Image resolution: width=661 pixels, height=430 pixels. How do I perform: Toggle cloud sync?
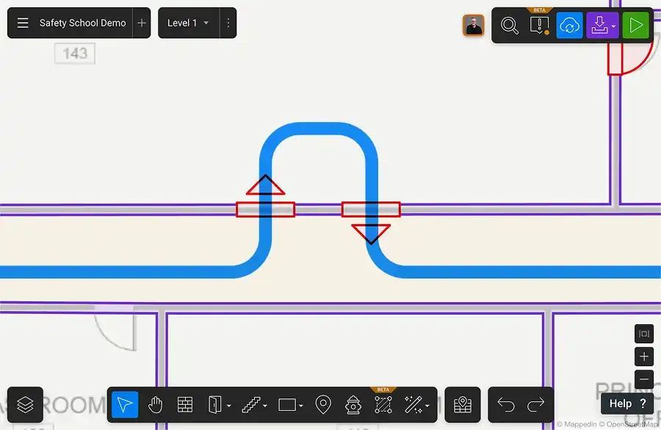click(x=570, y=25)
